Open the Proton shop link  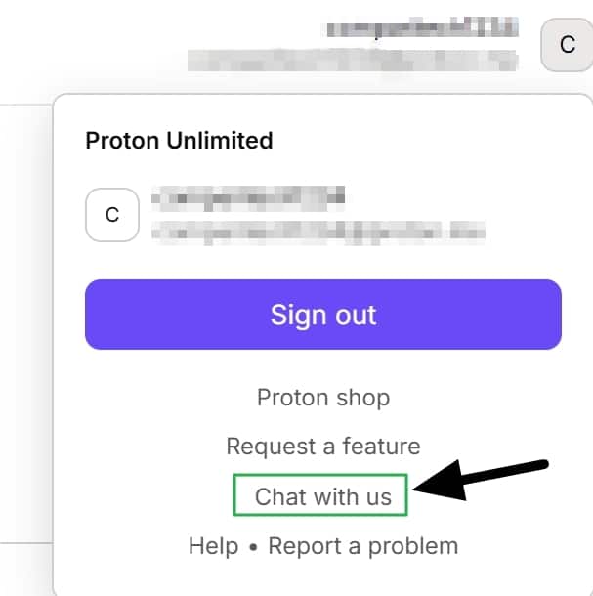[323, 398]
